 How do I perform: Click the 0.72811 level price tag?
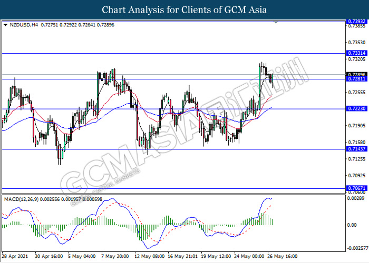coord(357,79)
